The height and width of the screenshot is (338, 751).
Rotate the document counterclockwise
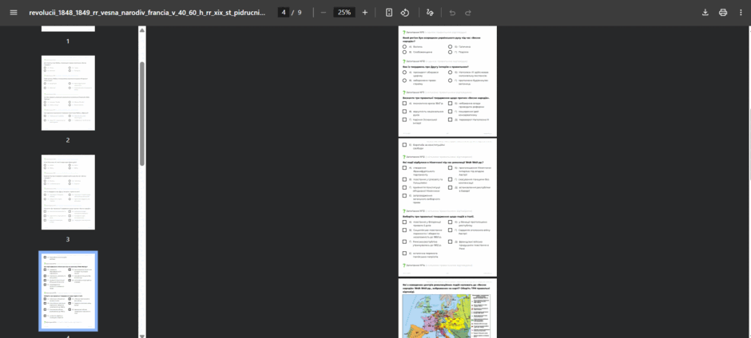[405, 13]
